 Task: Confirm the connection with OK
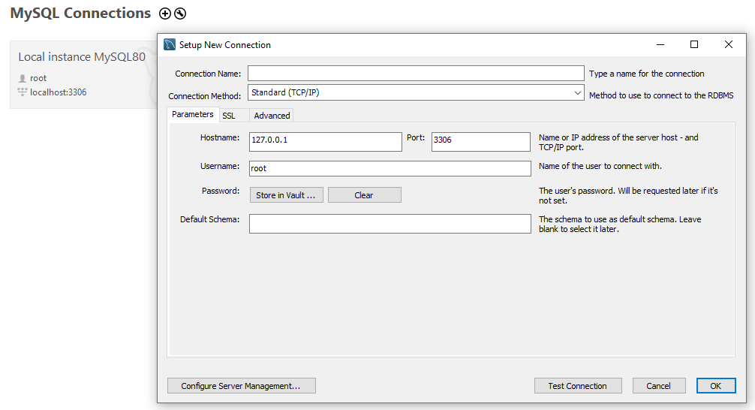pyautogui.click(x=716, y=386)
